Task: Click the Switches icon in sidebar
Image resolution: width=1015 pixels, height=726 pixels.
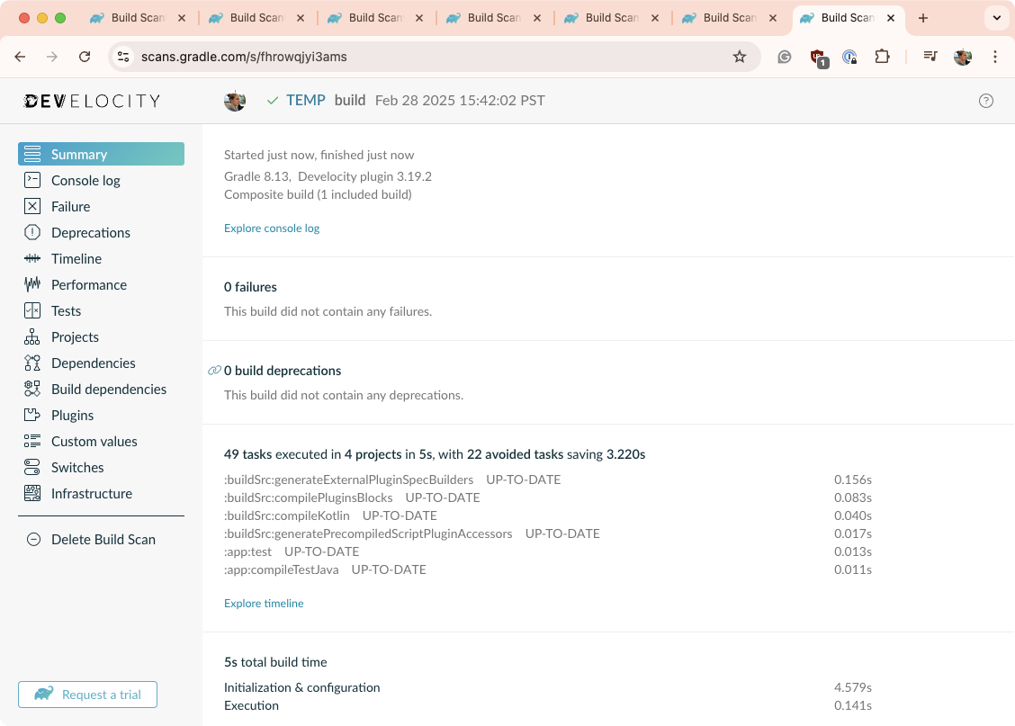Action: [x=32, y=467]
